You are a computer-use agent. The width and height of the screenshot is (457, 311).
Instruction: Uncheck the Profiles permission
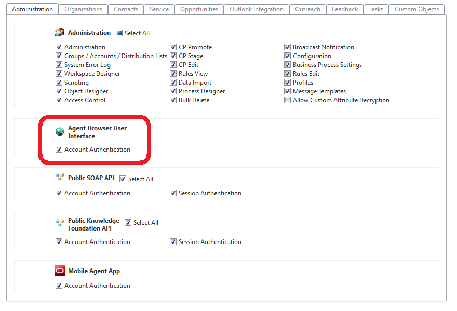coord(287,82)
